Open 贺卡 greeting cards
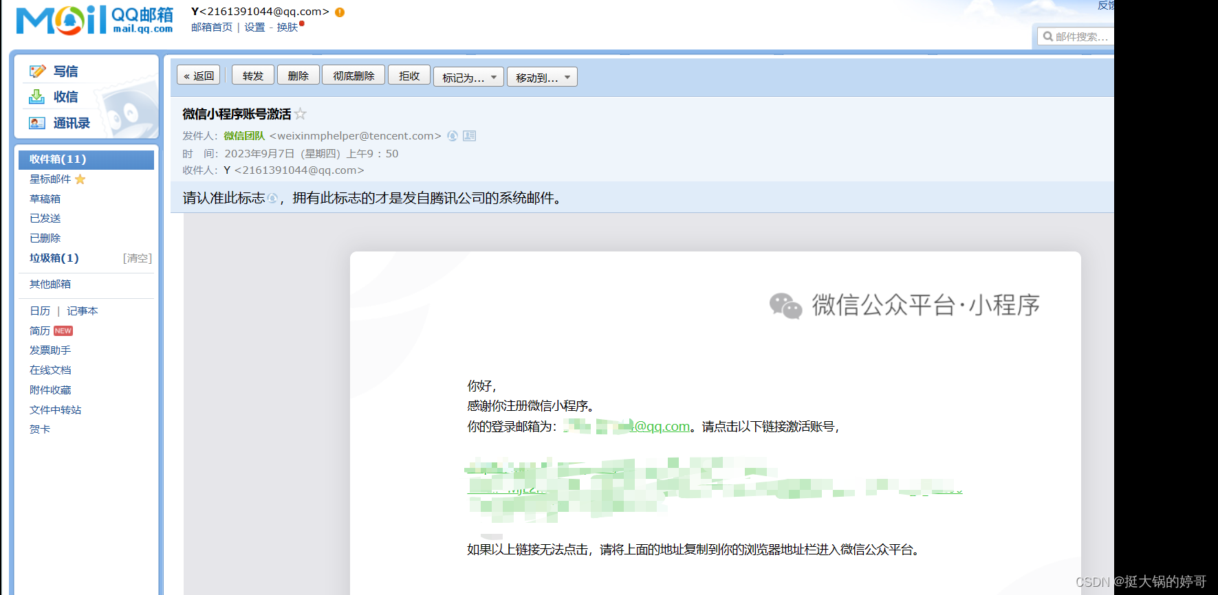 40,429
